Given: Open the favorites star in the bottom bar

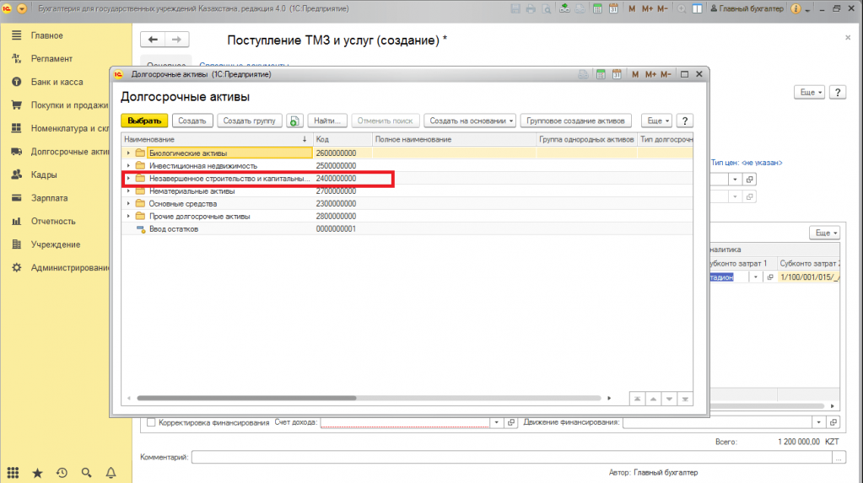Looking at the screenshot, I should pyautogui.click(x=37, y=473).
